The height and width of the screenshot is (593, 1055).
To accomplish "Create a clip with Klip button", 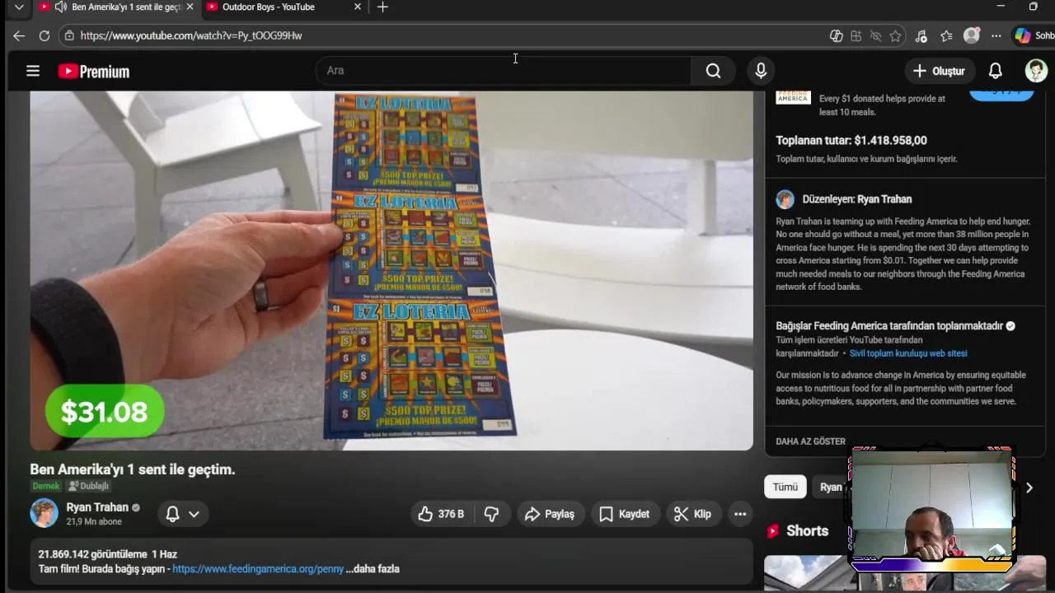I will (x=692, y=514).
